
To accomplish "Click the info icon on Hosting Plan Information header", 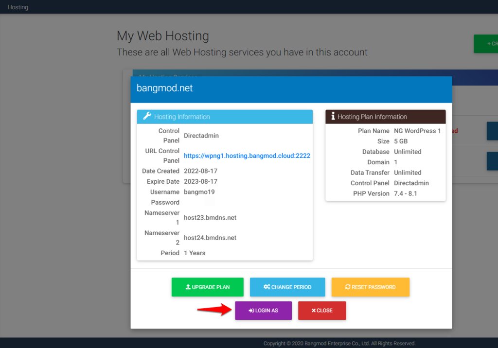I will pyautogui.click(x=332, y=117).
